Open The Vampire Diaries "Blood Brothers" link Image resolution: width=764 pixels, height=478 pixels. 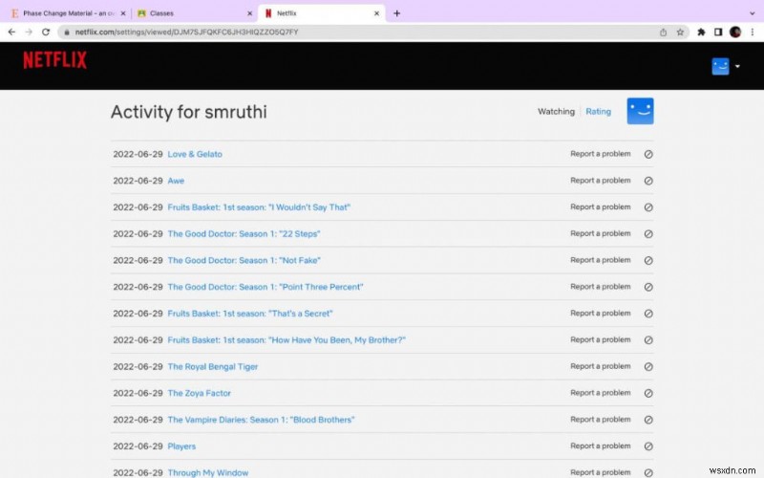point(261,420)
